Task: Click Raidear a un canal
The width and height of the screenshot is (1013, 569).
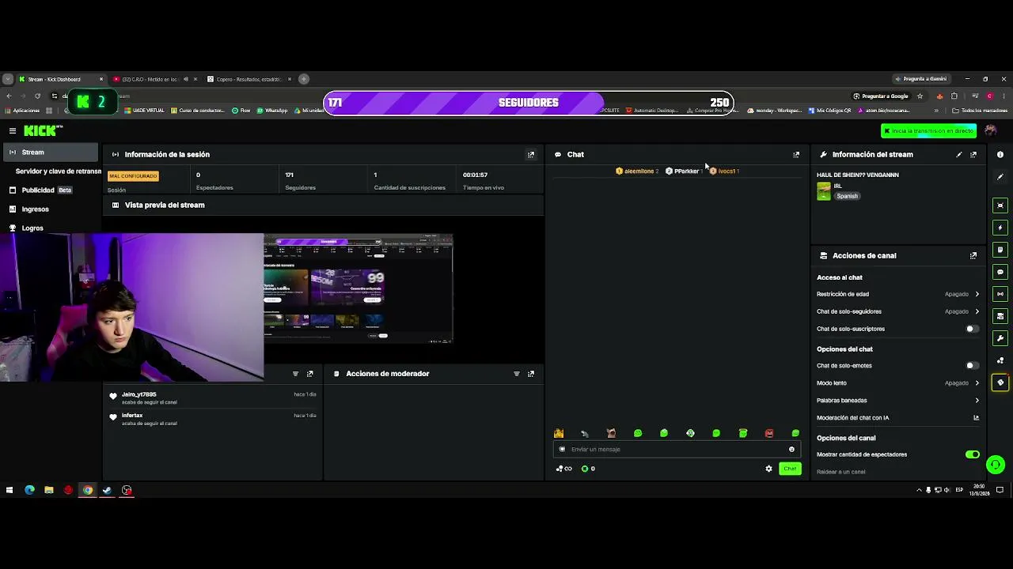Action: [x=840, y=472]
